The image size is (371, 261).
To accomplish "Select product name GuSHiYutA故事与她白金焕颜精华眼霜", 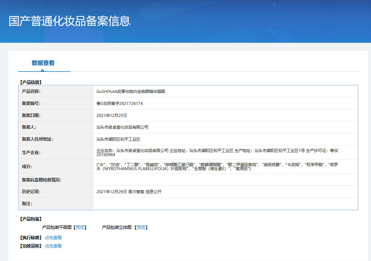I will pyautogui.click(x=130, y=92).
